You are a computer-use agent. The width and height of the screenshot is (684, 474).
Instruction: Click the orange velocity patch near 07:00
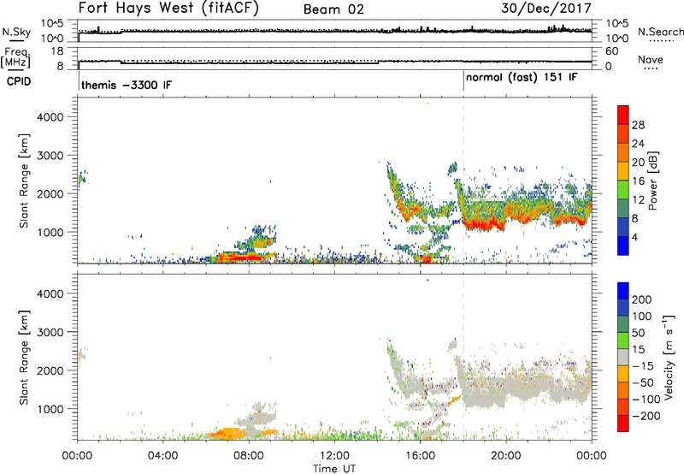tap(227, 434)
